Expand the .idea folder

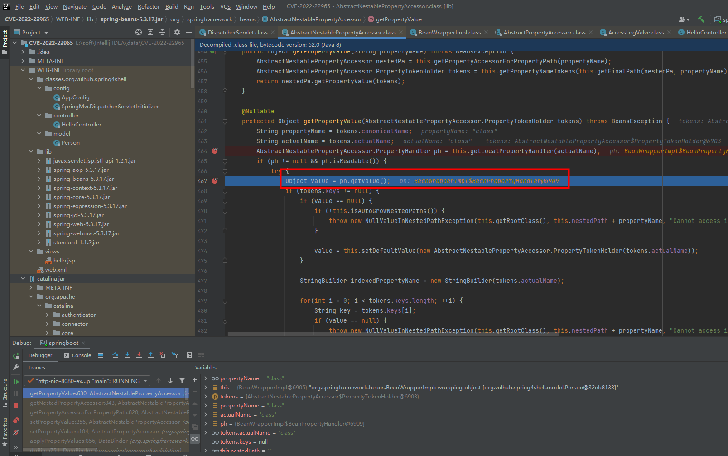[x=23, y=52]
